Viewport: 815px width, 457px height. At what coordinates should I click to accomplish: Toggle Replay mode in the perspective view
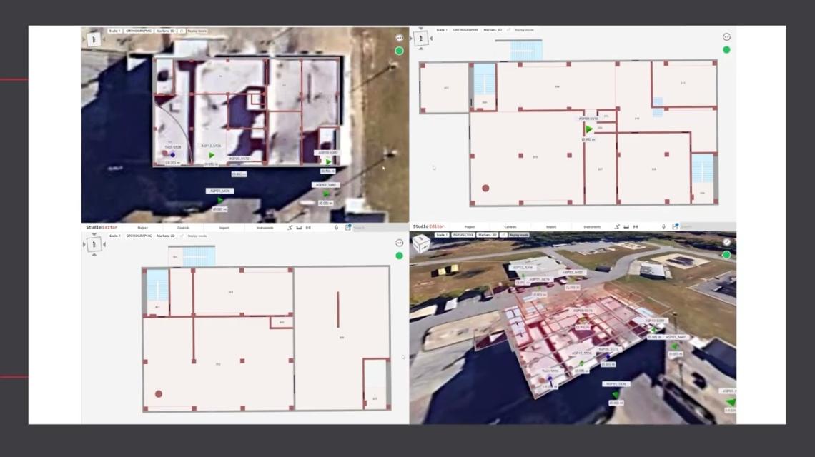519,235
